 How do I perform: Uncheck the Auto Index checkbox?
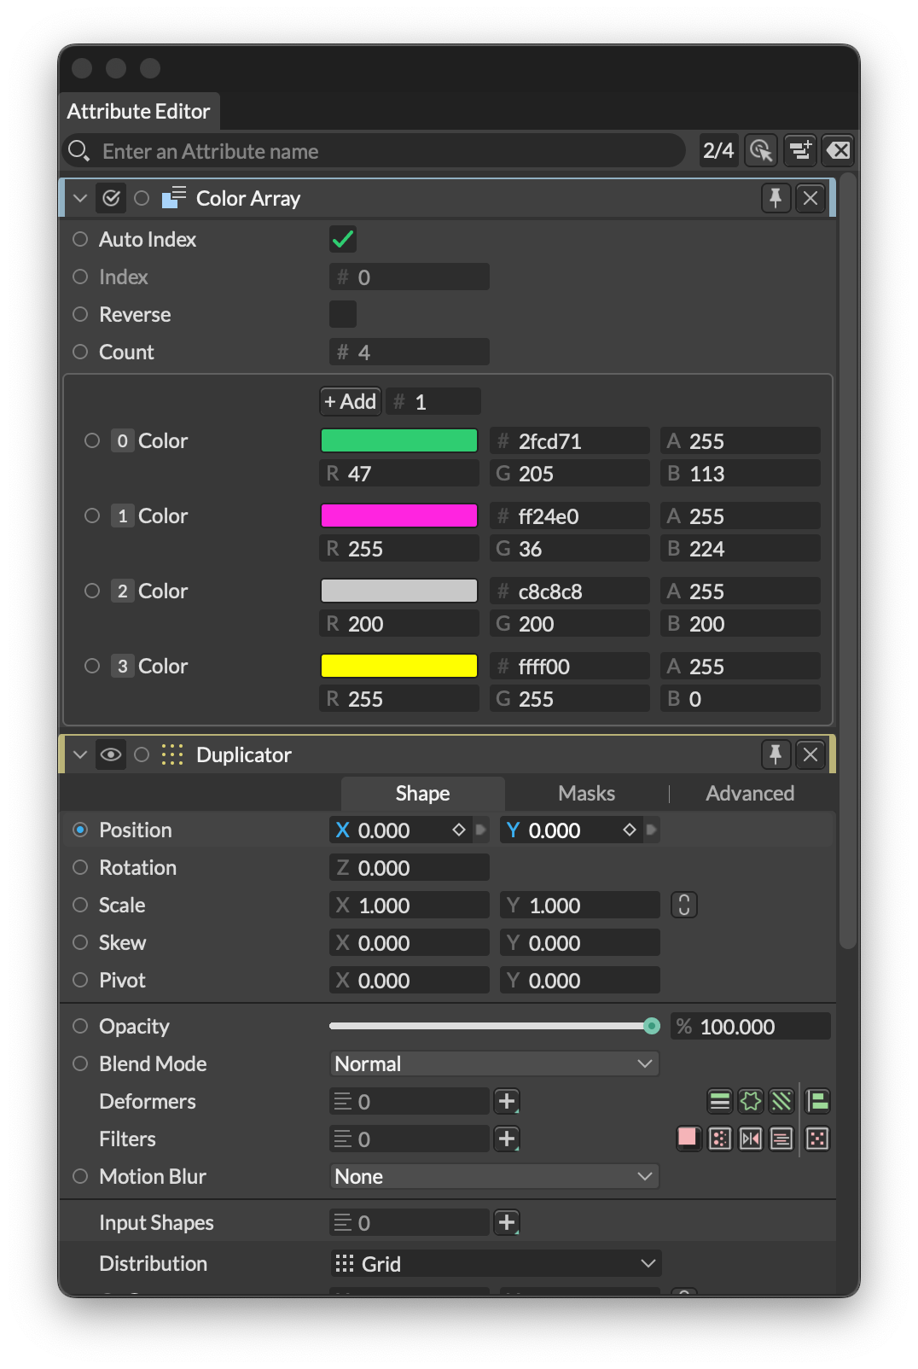click(x=343, y=240)
